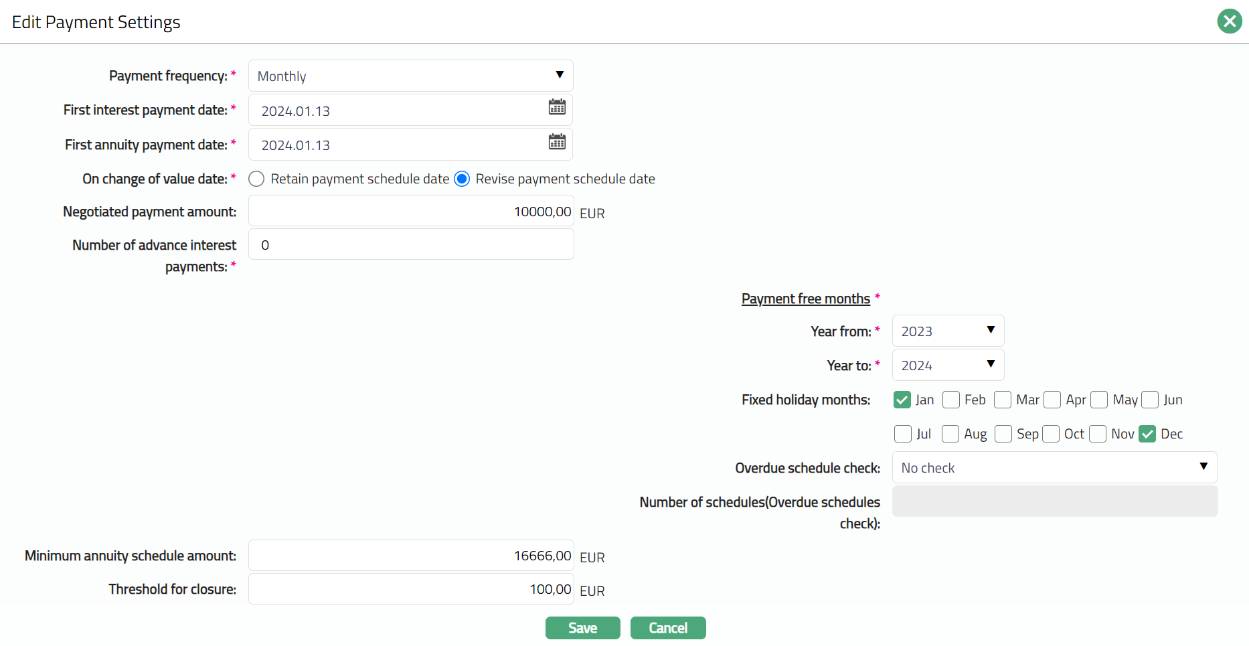Viewport: 1249px width, 646px height.
Task: Select Revise payment schedule date option
Action: pyautogui.click(x=462, y=179)
